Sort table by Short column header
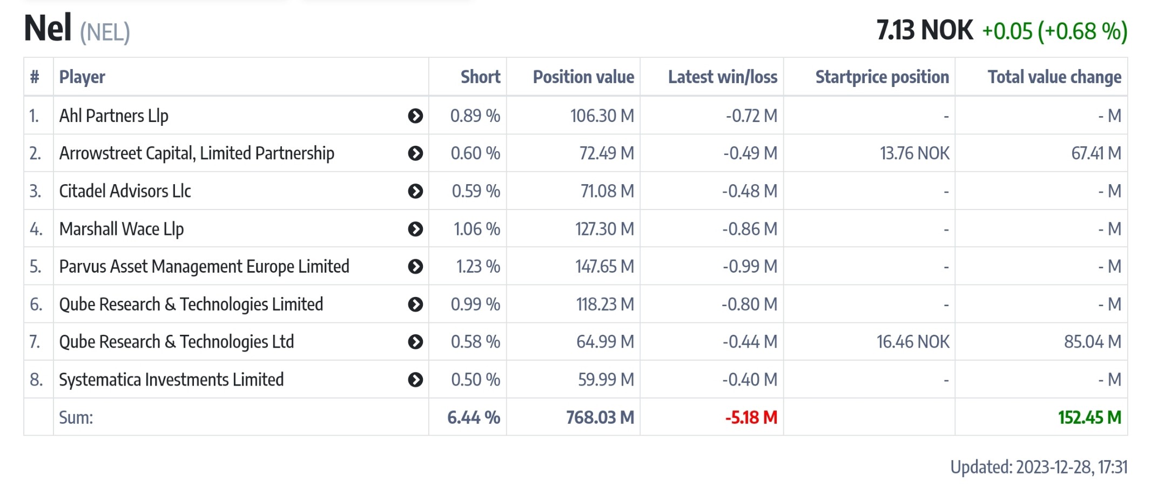 tap(480, 77)
